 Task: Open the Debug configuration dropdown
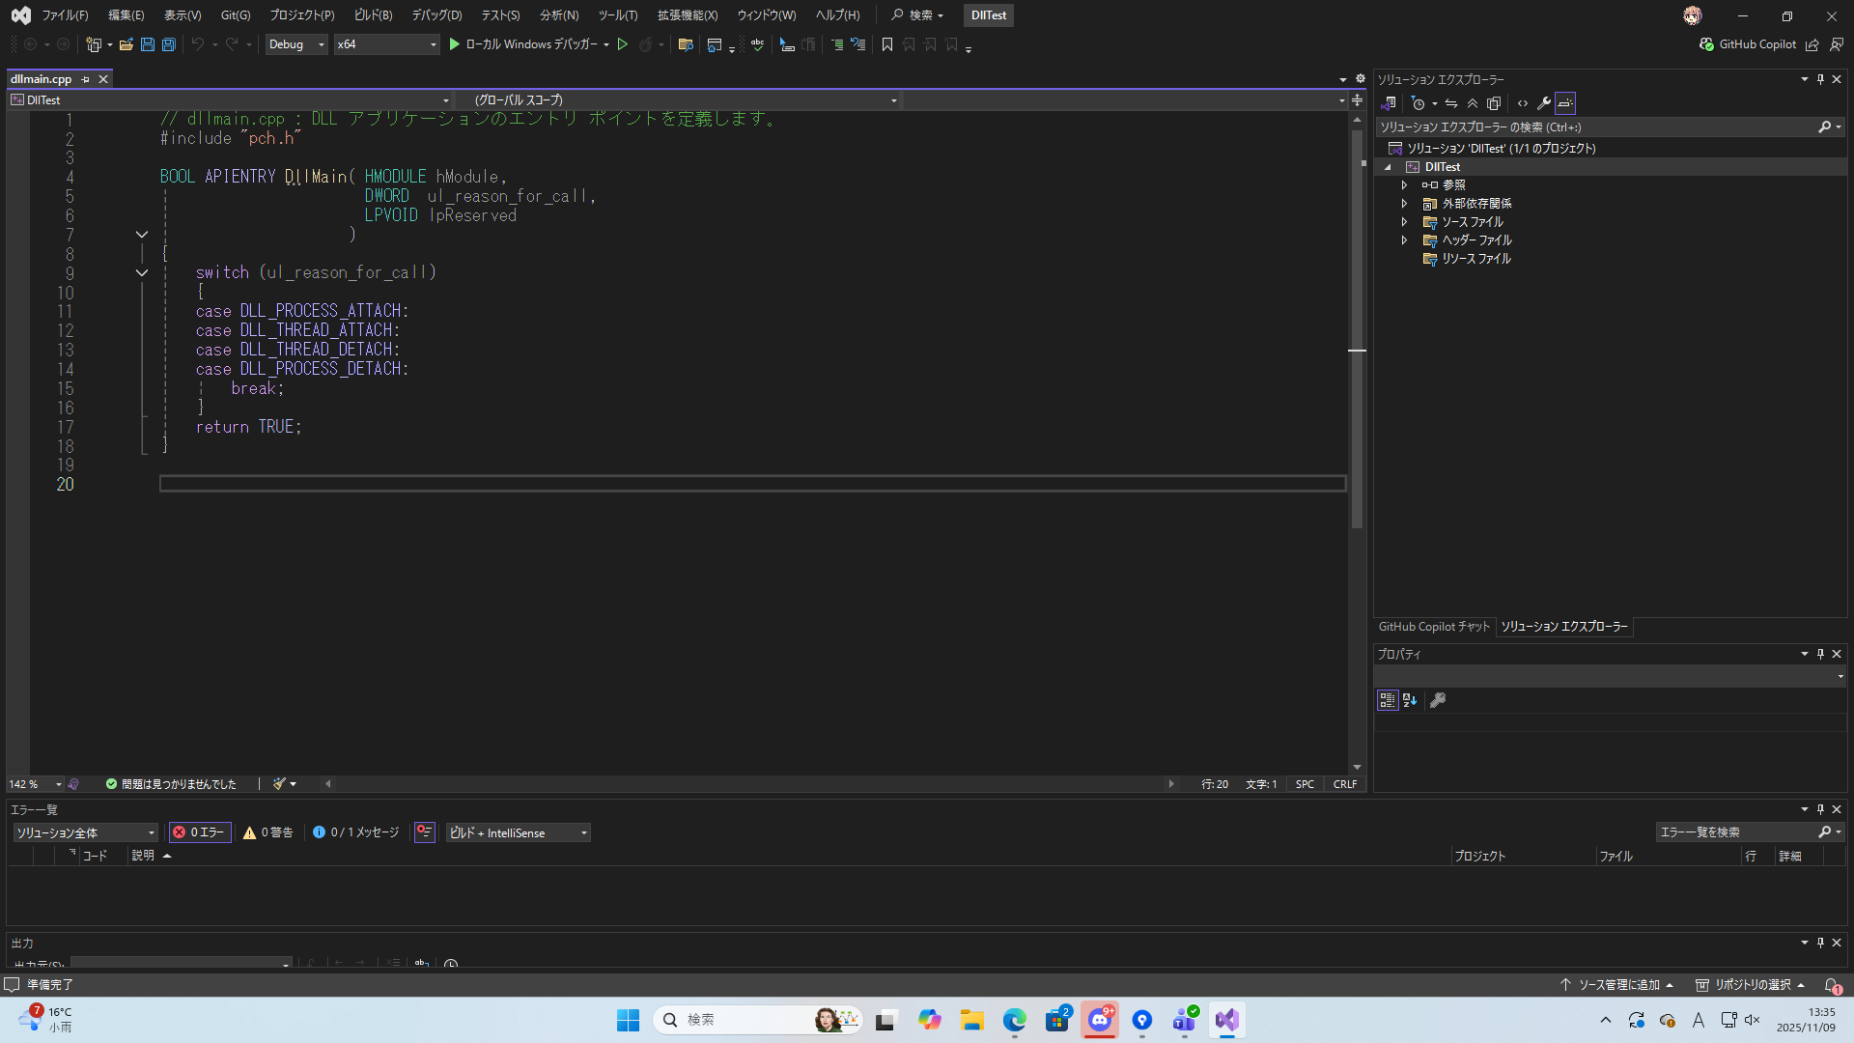click(x=296, y=44)
